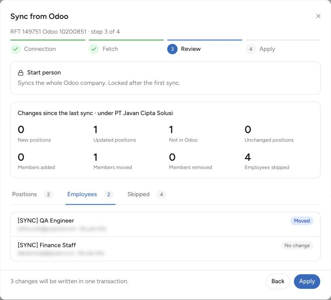Select the Fetch step label
Image resolution: width=331 pixels, height=300 pixels.
tap(110, 49)
